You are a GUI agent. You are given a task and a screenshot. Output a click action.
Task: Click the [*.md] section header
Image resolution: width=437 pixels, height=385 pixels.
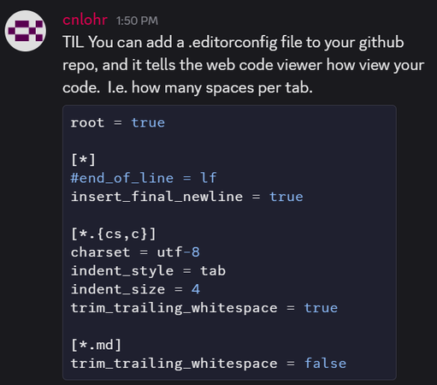coord(96,345)
